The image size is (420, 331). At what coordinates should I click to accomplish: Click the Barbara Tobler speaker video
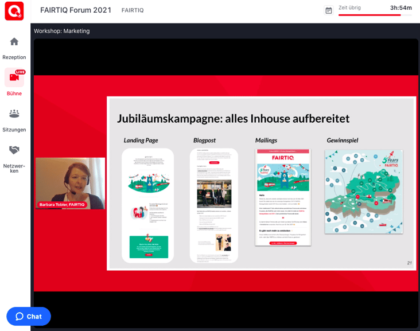click(70, 184)
